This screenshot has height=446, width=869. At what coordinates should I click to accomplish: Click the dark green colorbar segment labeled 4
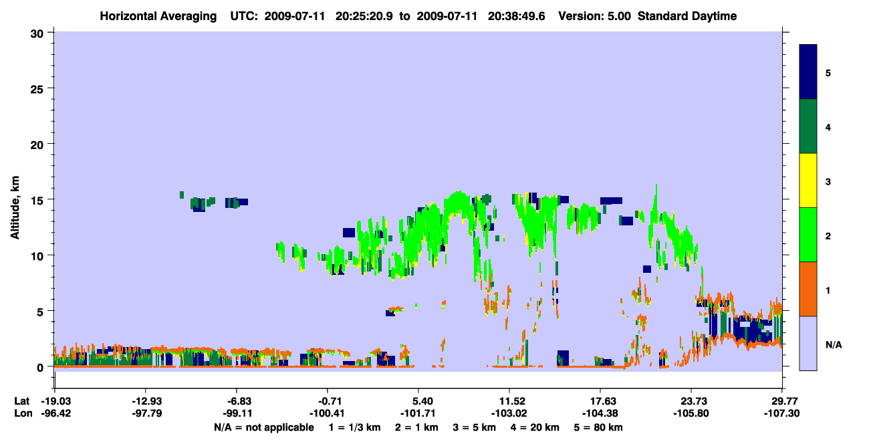point(808,126)
